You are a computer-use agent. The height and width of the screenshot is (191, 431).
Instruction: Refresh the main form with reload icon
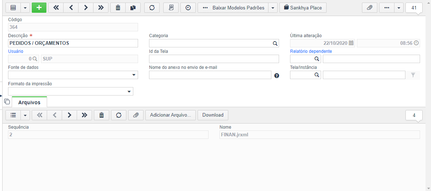click(152, 8)
